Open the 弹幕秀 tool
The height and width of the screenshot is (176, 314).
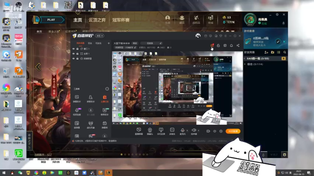point(104,125)
